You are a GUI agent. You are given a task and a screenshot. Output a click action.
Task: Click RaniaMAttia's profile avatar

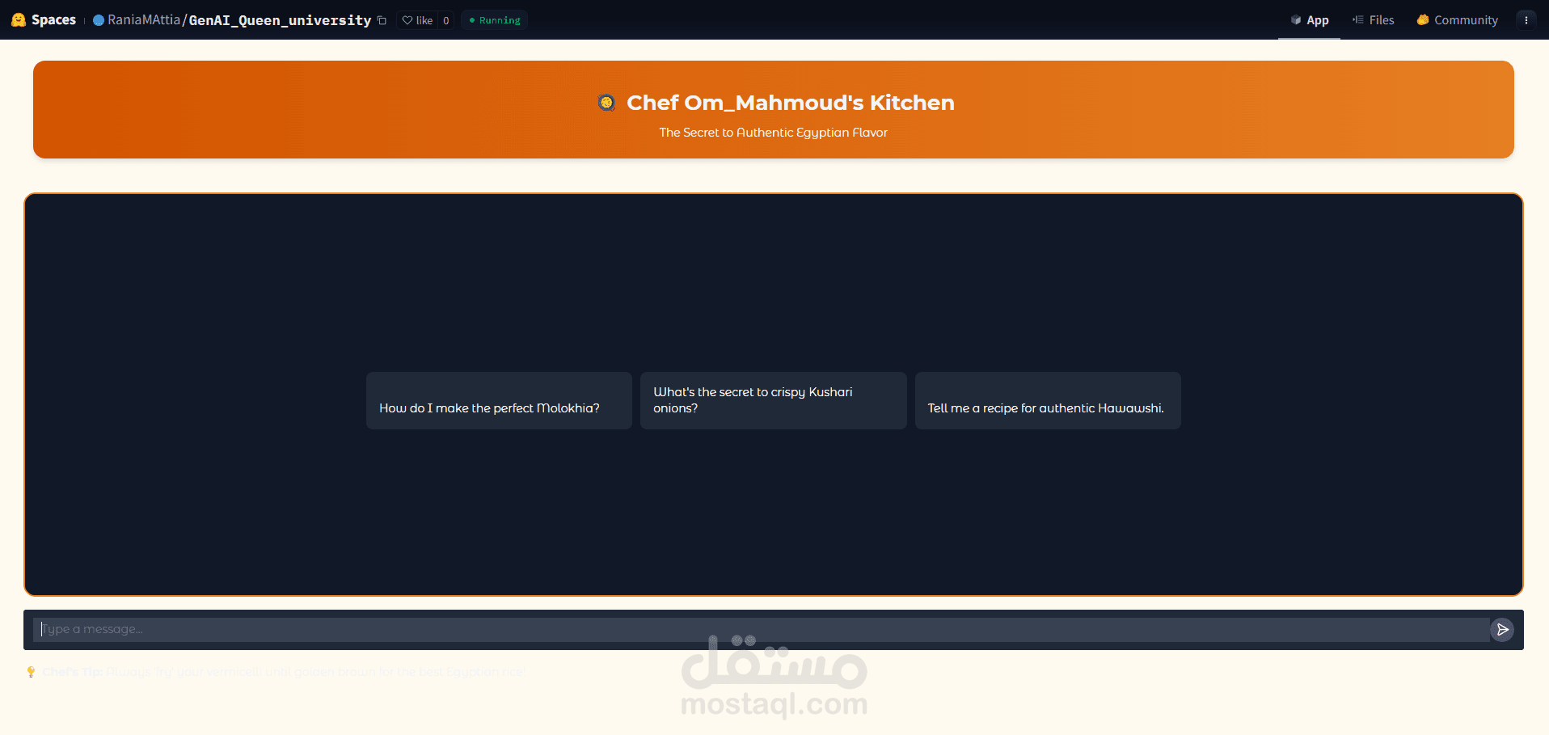(96, 19)
